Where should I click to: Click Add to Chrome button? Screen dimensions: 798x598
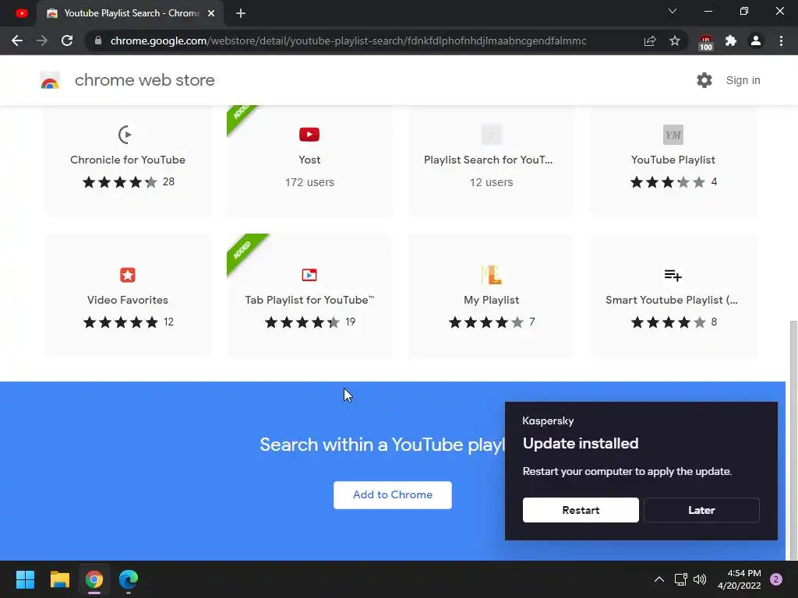393,494
